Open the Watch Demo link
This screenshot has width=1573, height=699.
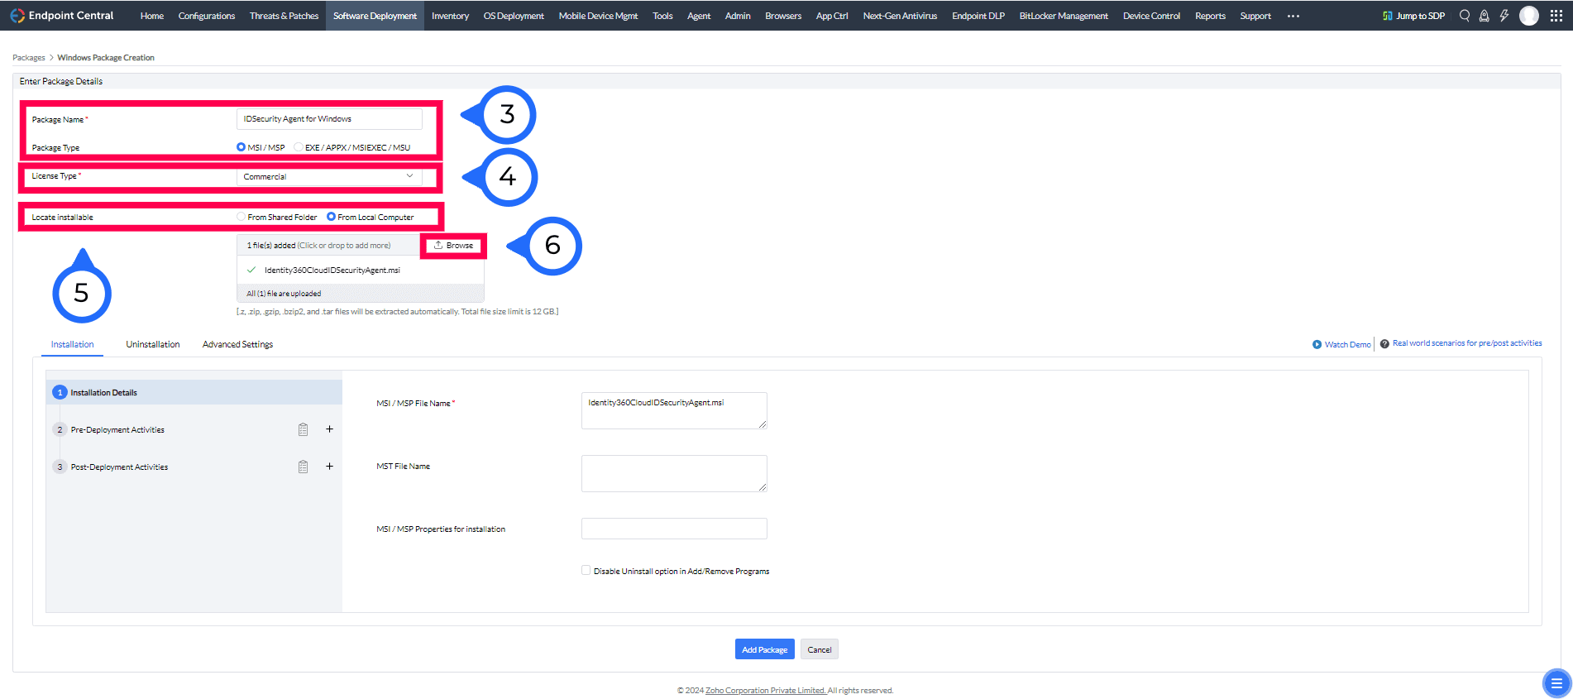[x=1348, y=344]
